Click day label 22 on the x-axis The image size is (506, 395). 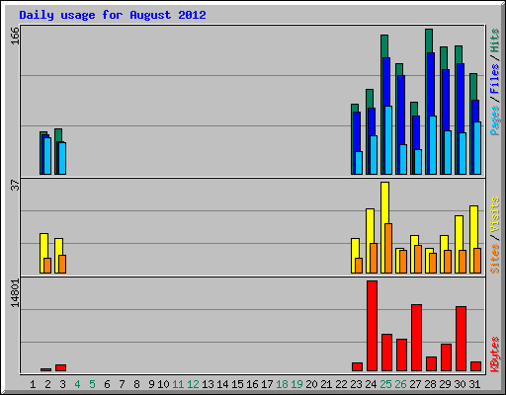point(341,384)
